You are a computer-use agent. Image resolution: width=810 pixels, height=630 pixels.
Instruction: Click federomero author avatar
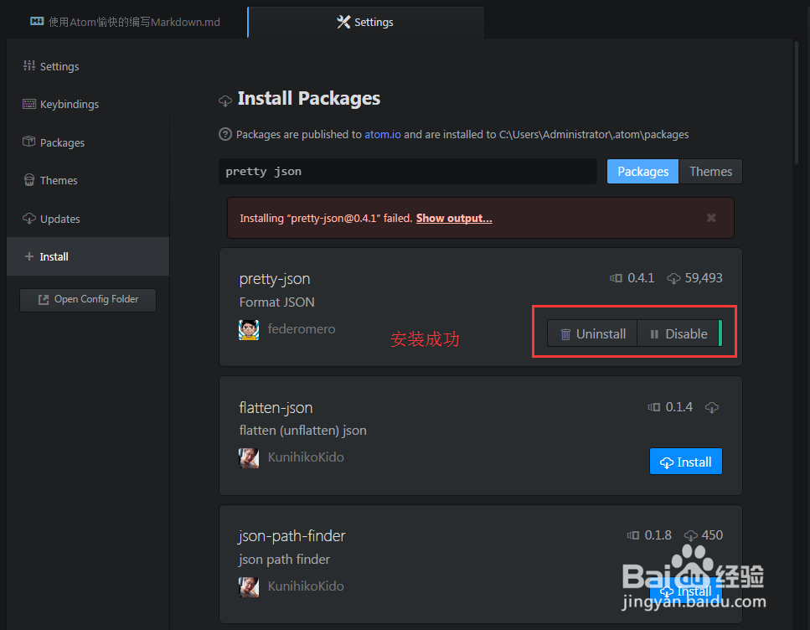(x=249, y=330)
